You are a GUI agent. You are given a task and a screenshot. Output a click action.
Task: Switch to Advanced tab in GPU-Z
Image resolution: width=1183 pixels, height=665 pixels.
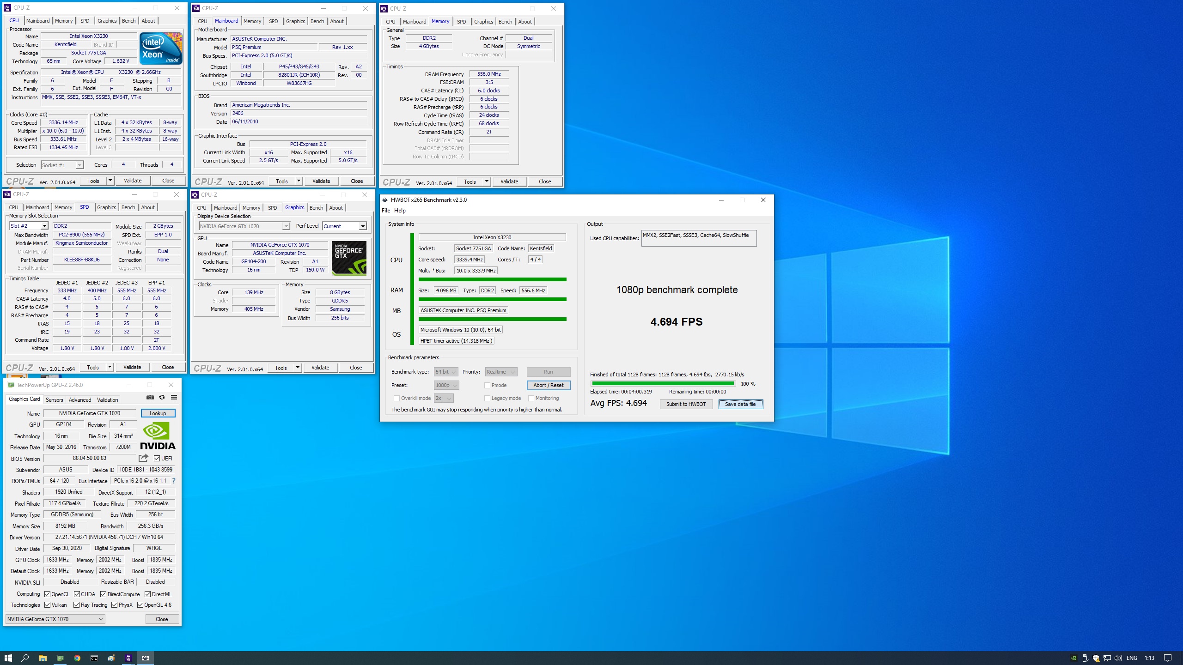tap(80, 400)
